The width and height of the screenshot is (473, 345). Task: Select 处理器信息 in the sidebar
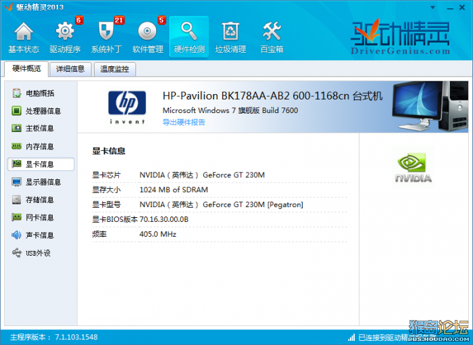click(41, 111)
